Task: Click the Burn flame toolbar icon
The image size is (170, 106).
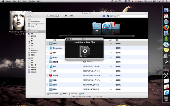Action: tap(108, 16)
